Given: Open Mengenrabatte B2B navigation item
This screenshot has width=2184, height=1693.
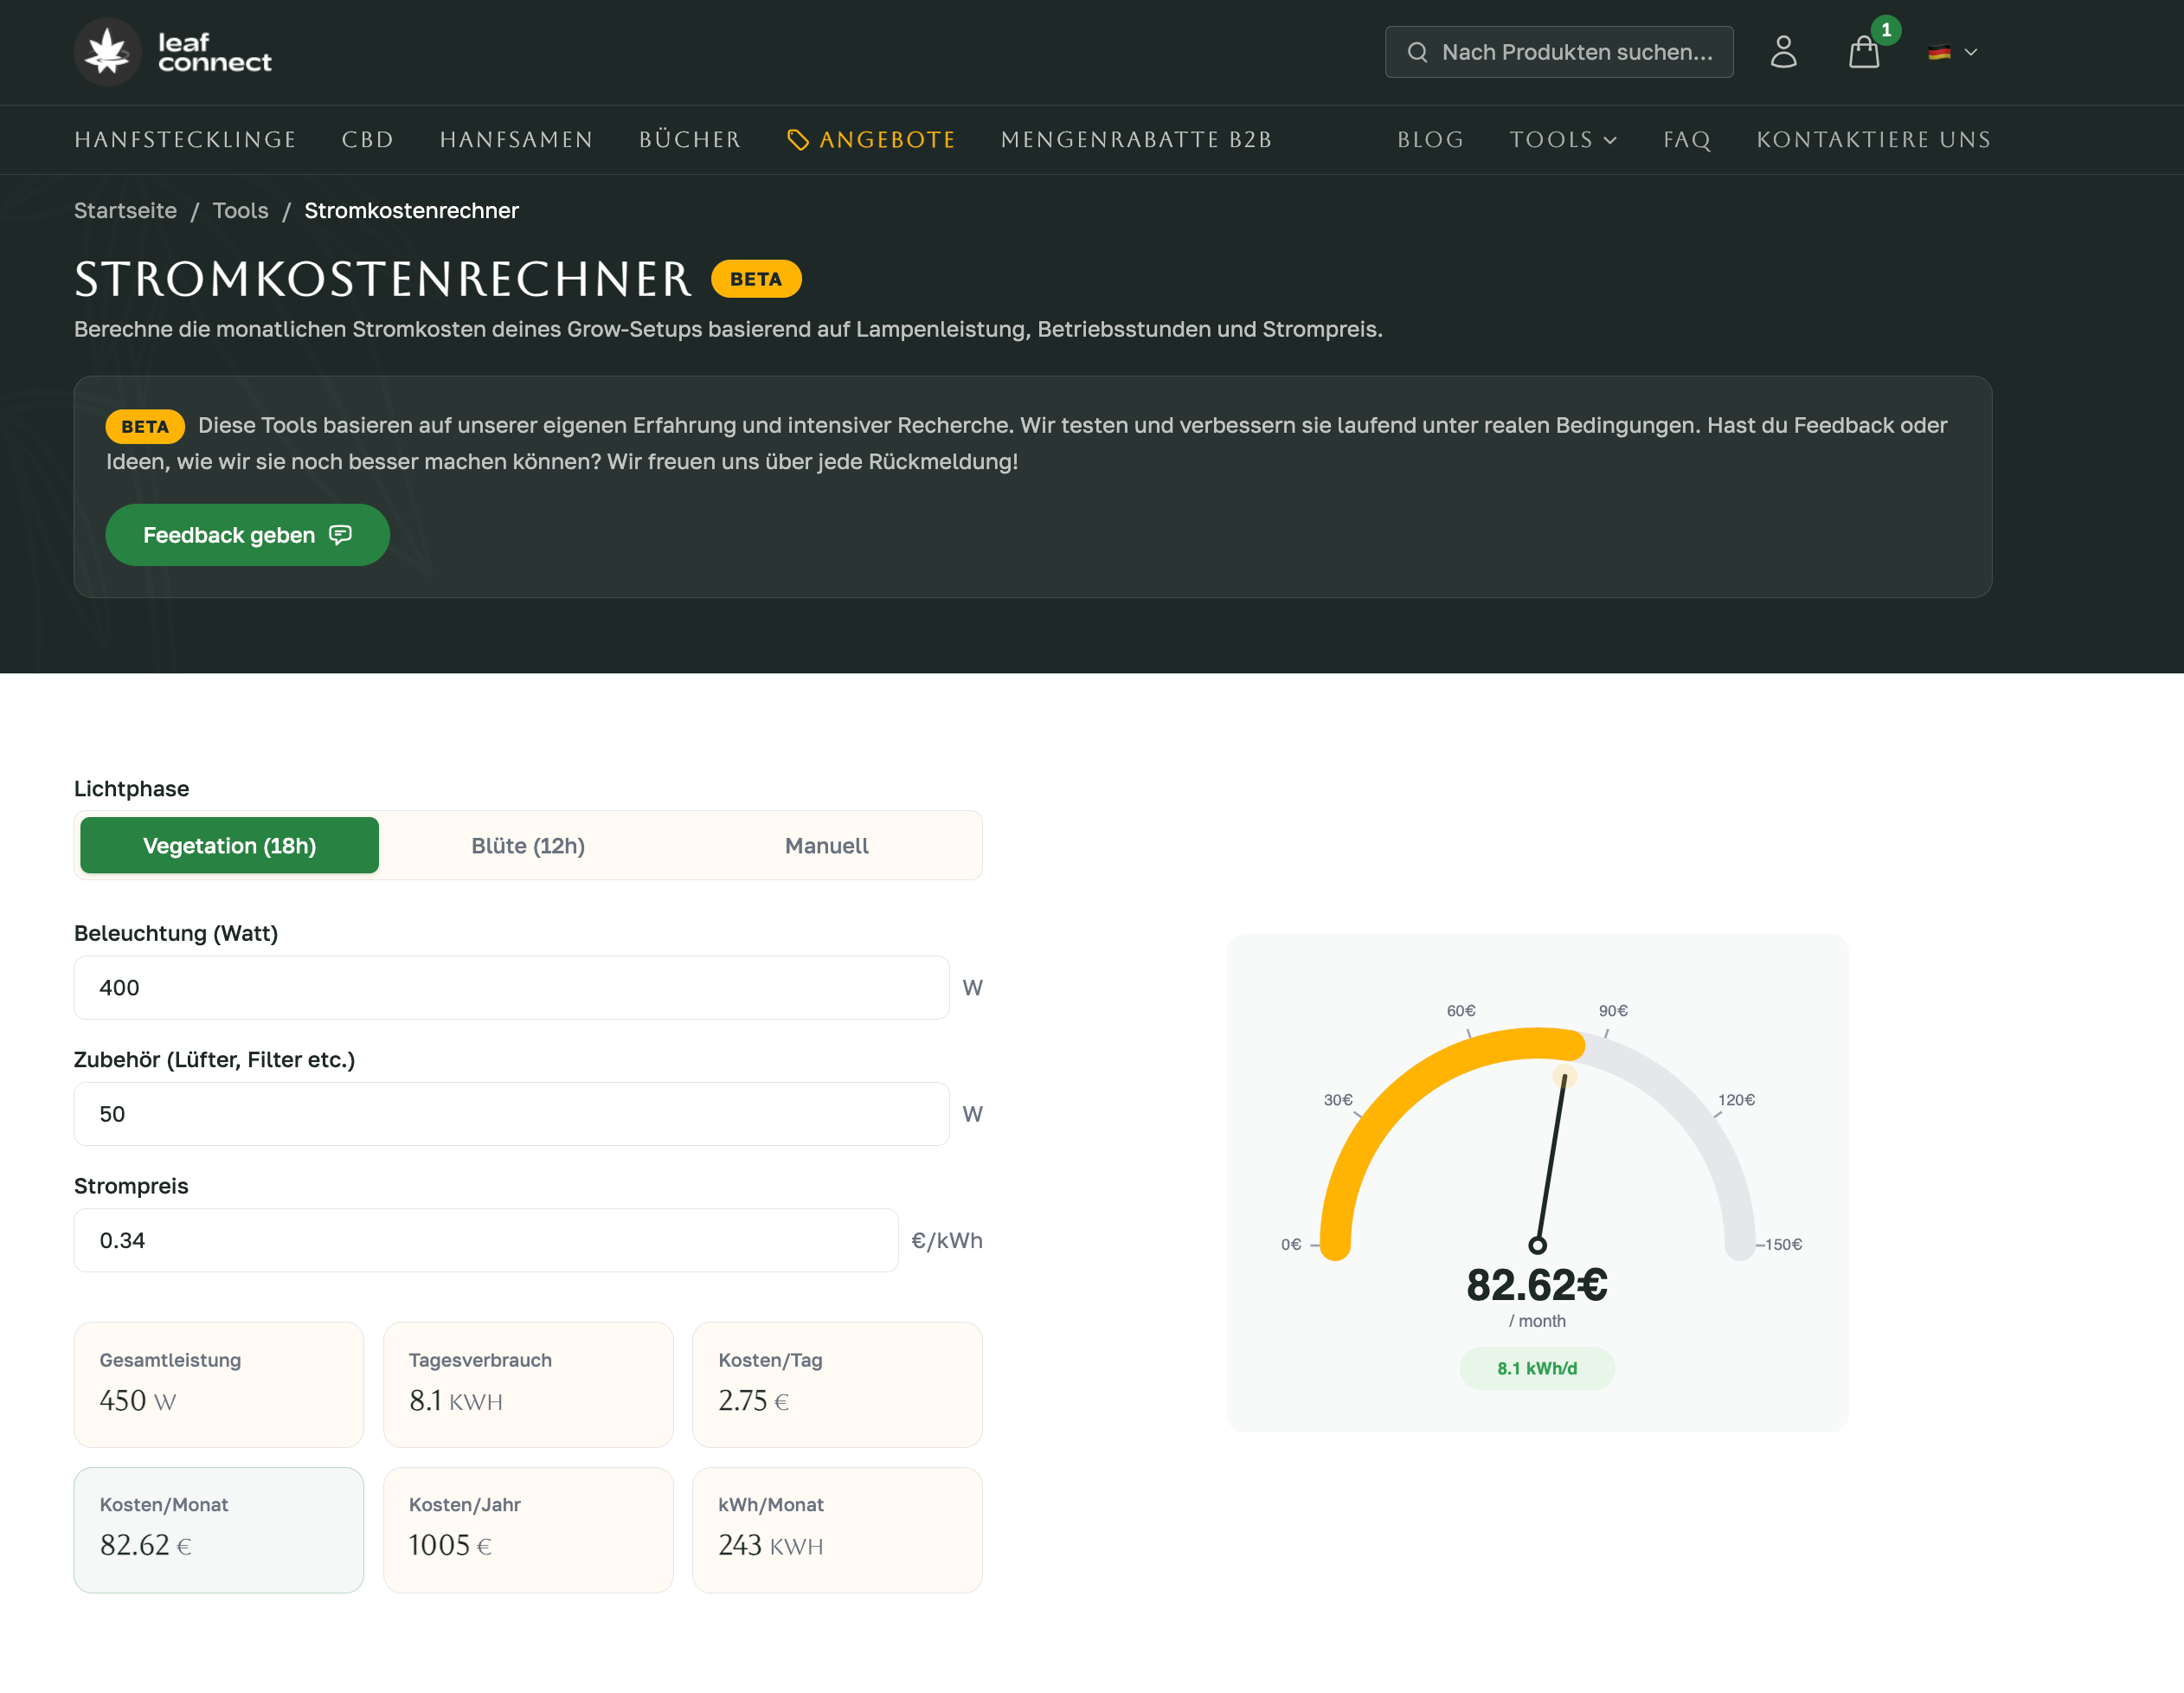Looking at the screenshot, I should (x=1136, y=140).
